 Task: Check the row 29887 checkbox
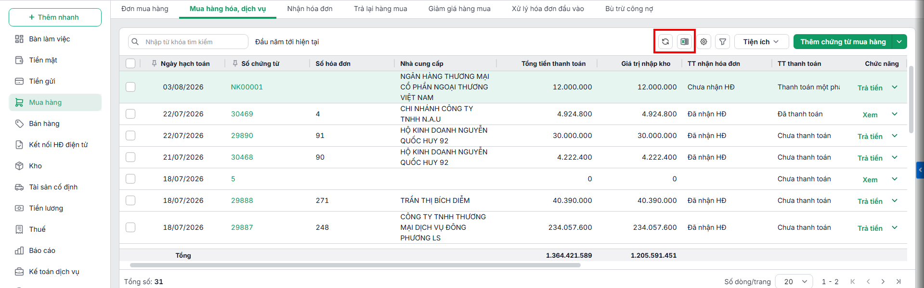130,227
